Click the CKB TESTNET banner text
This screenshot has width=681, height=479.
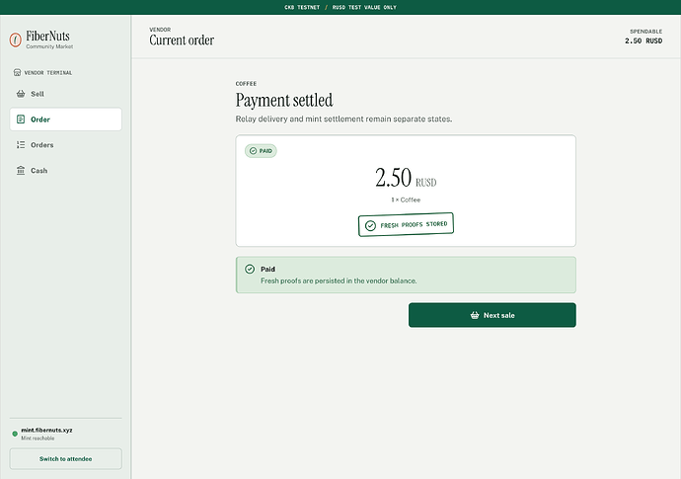302,7
